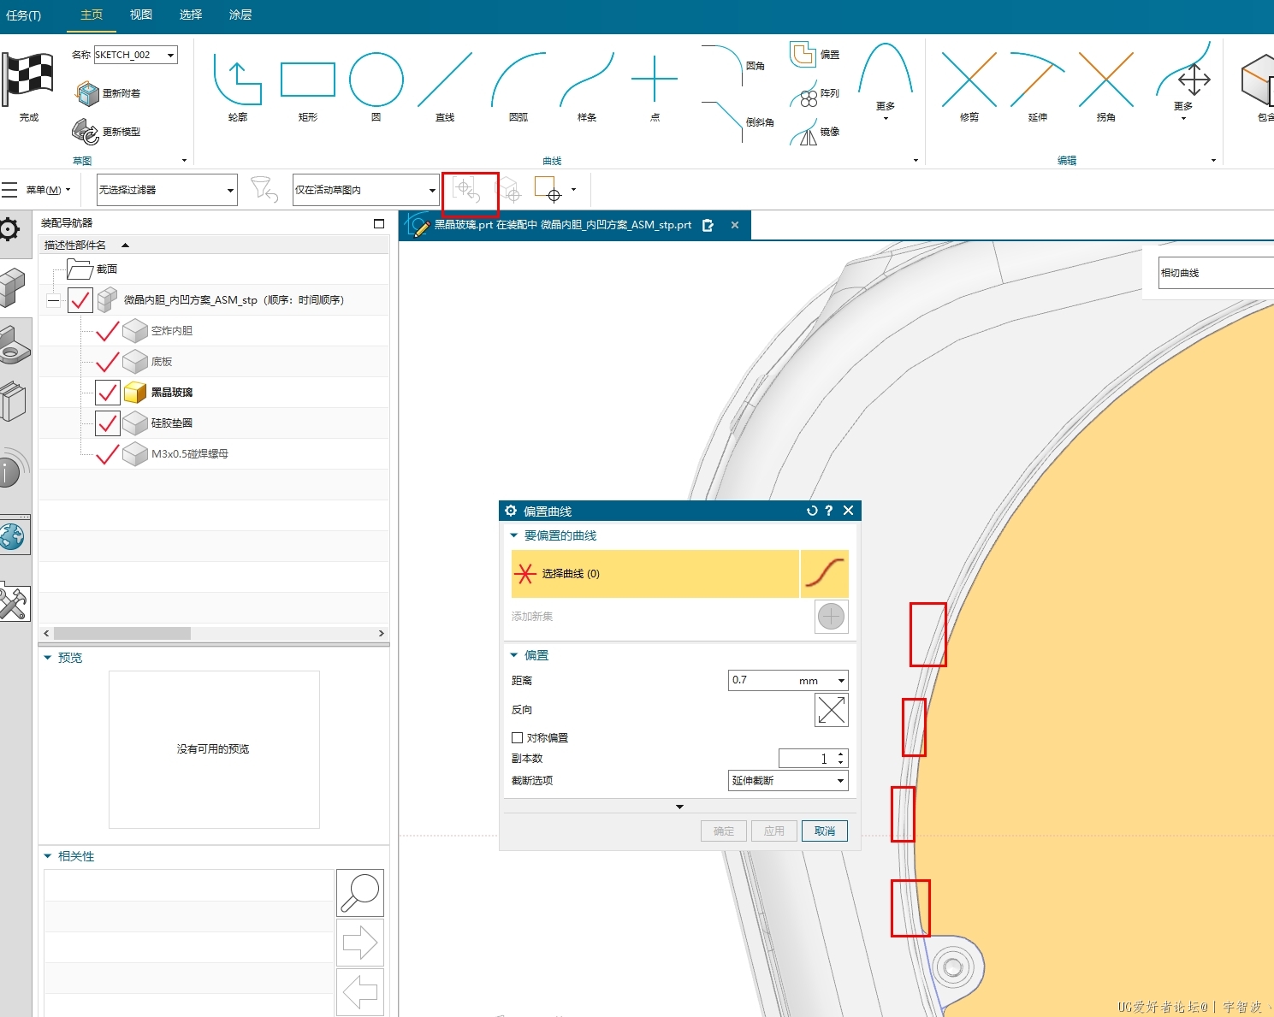Toggle visibility checkbox of 硅胶垫圈 component
This screenshot has height=1017, width=1274.
click(x=108, y=423)
